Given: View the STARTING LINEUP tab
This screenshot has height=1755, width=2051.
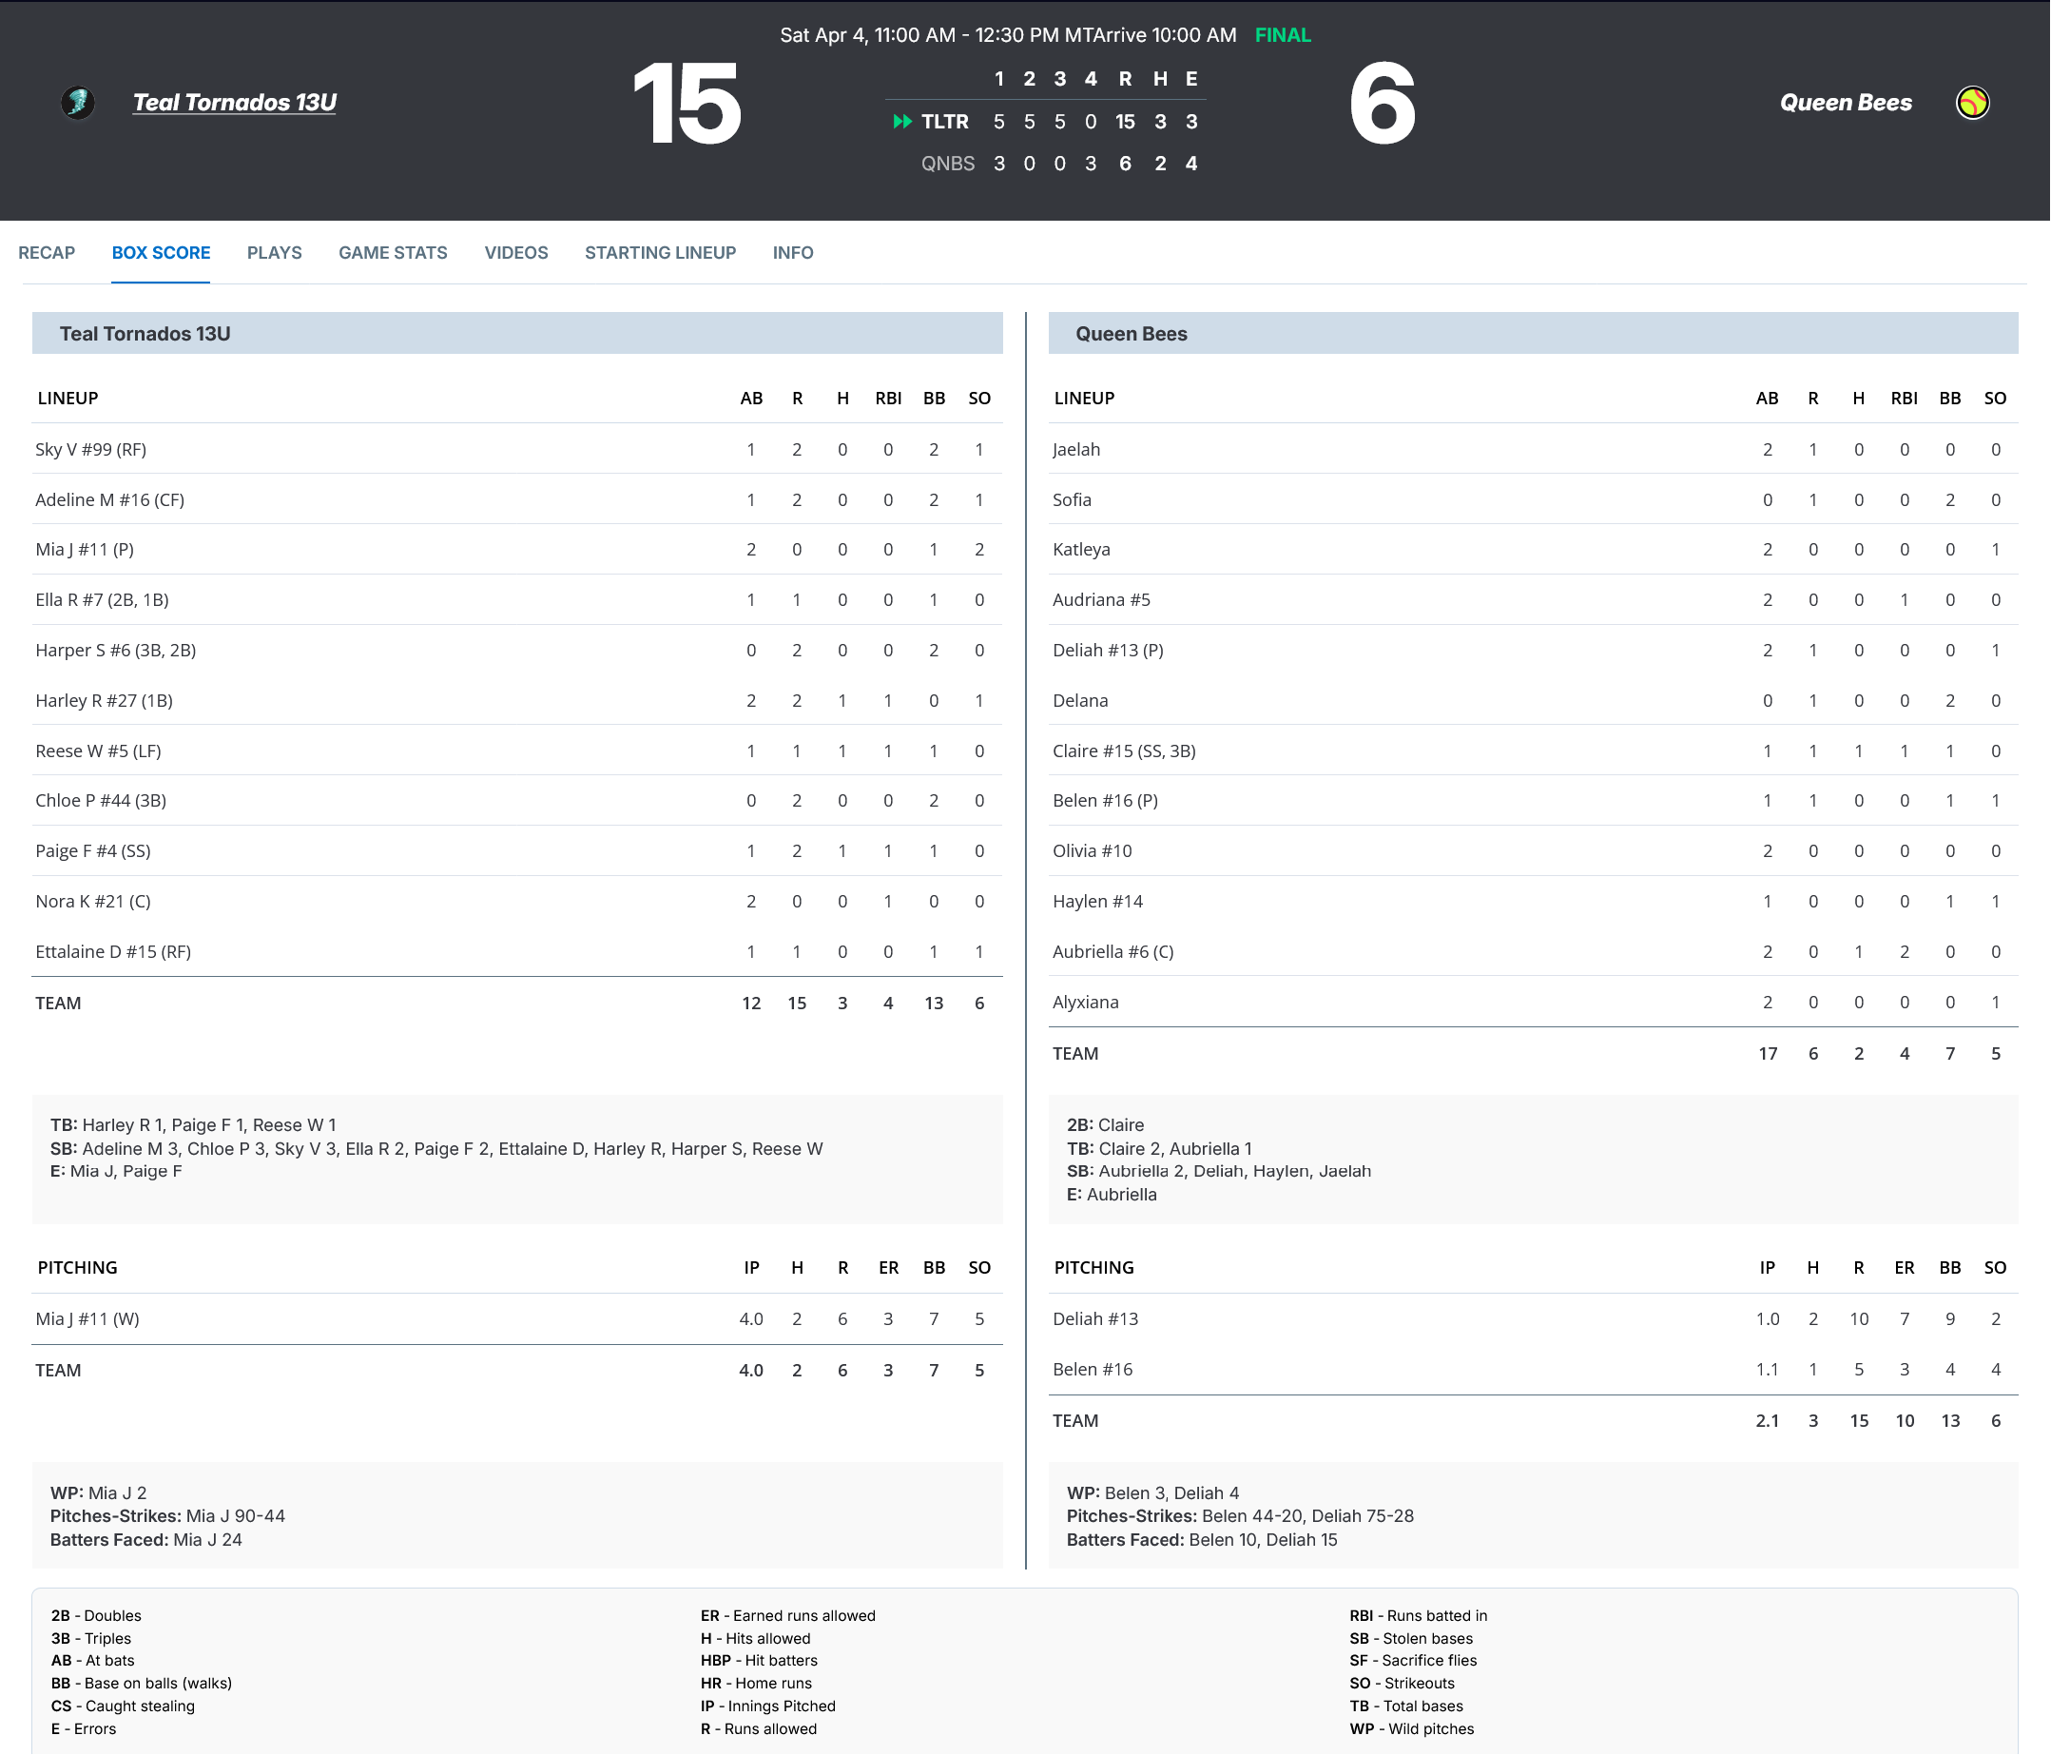Looking at the screenshot, I should 660,253.
